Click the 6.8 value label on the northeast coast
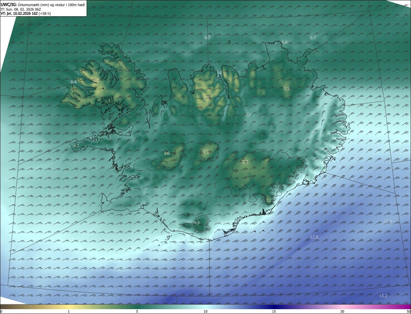 (284, 42)
